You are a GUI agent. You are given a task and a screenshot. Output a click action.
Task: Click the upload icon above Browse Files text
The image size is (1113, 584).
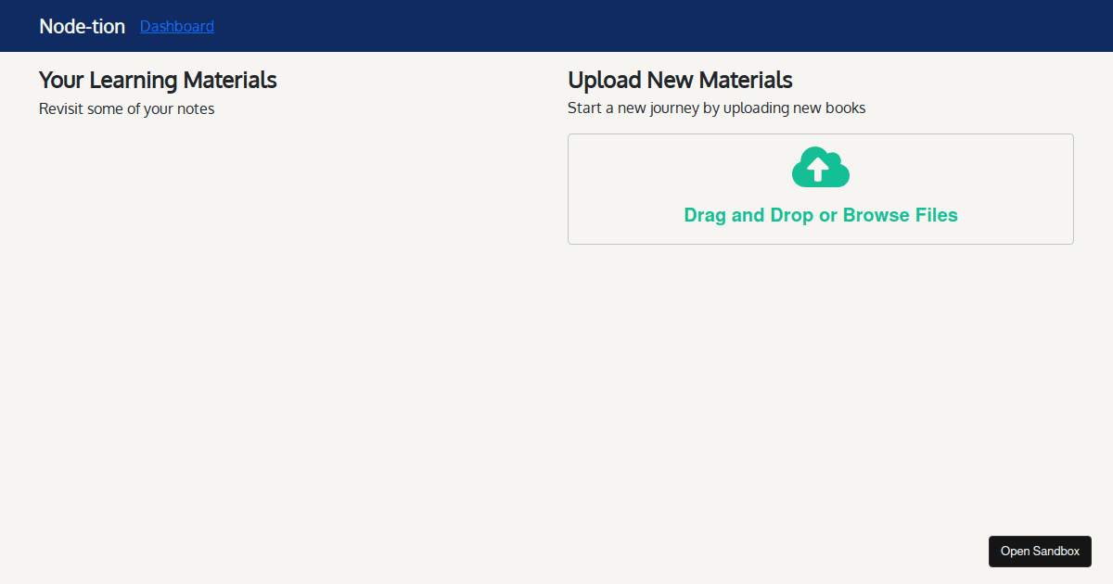click(x=820, y=167)
